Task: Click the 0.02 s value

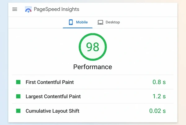Action: tap(157, 111)
